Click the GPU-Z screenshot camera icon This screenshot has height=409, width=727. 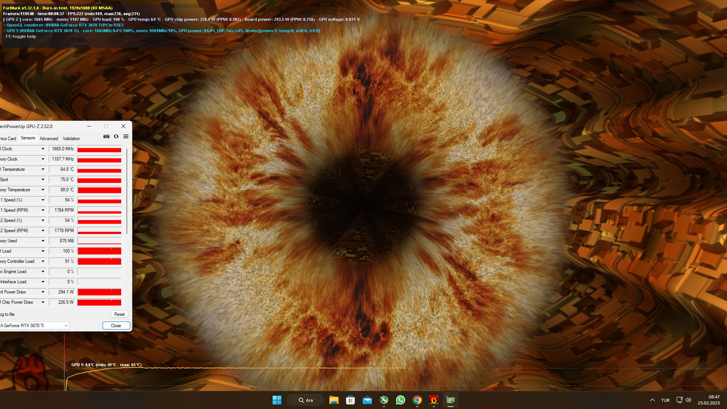tap(106, 136)
